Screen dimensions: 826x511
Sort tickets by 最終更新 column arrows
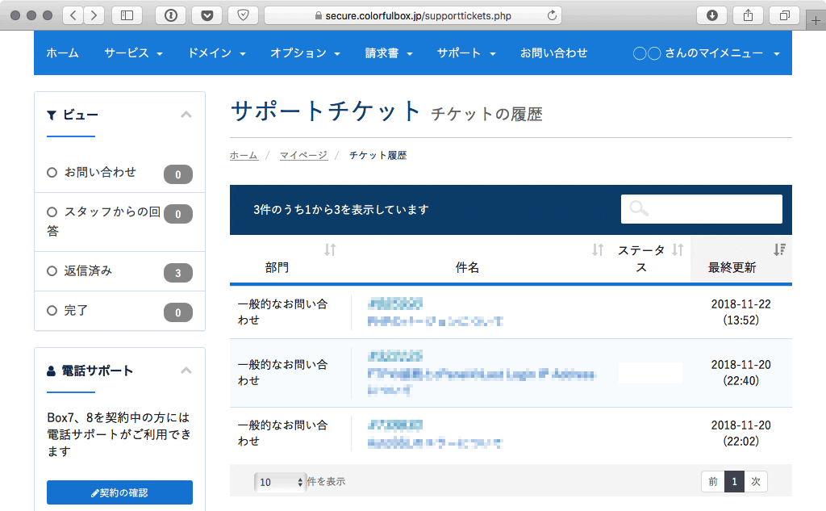pos(780,249)
